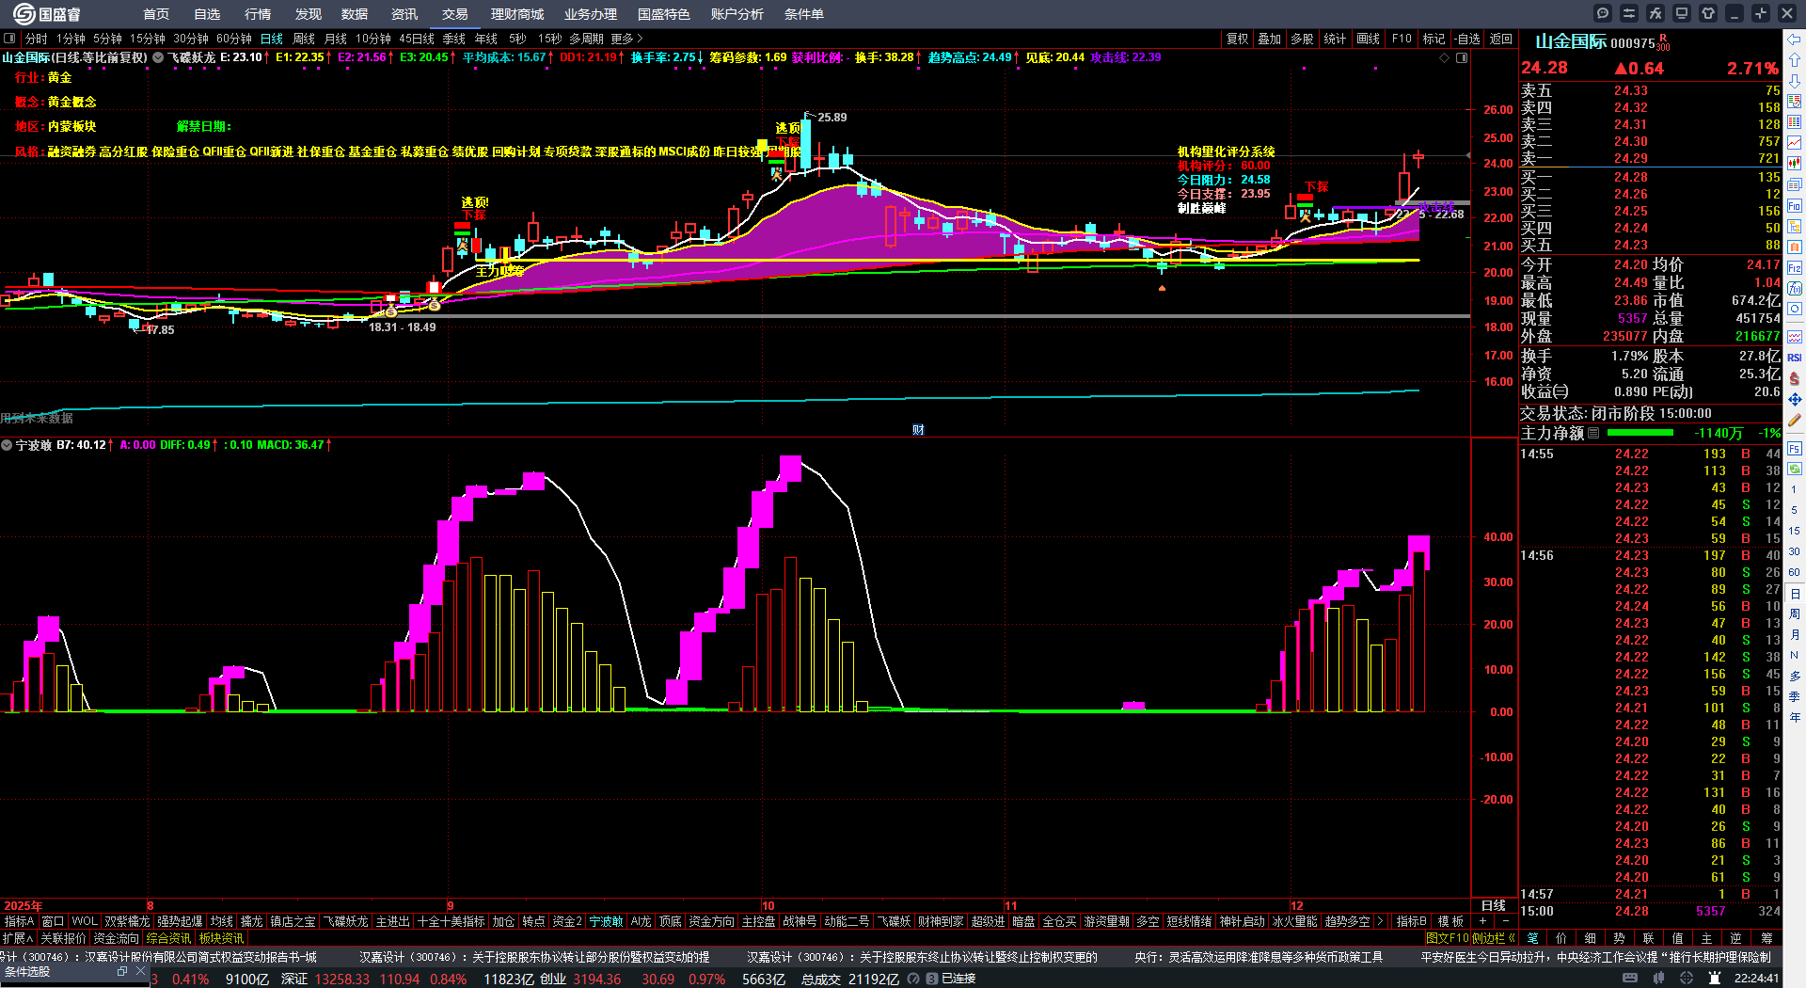
Task: Open the 图文F10 info link
Action: [x=1447, y=938]
